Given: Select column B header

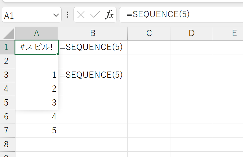Looking at the screenshot, I should tap(93, 33).
